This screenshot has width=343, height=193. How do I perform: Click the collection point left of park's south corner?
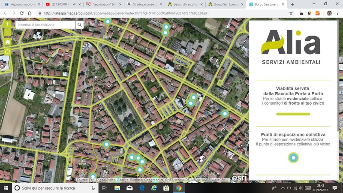pyautogui.click(x=106, y=144)
